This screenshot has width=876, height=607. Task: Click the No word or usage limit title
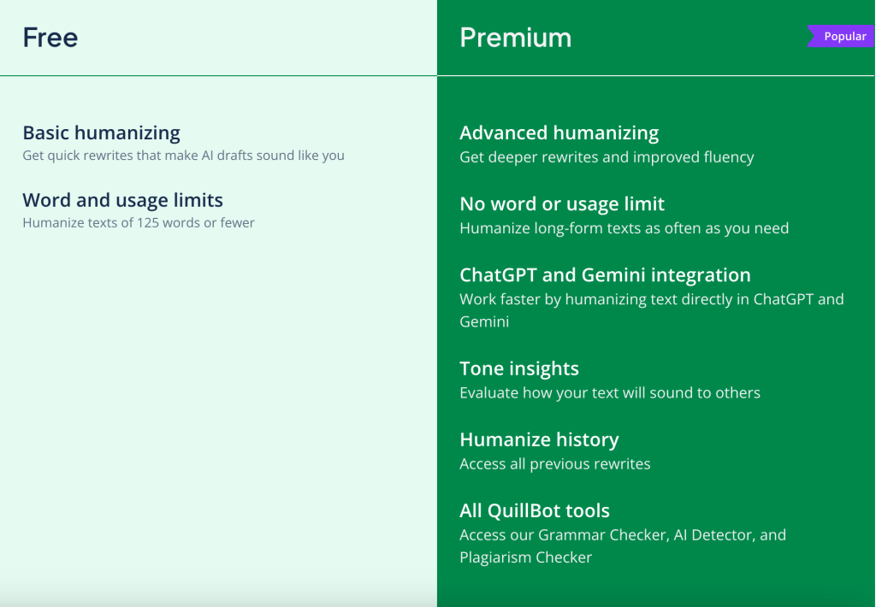(x=561, y=203)
